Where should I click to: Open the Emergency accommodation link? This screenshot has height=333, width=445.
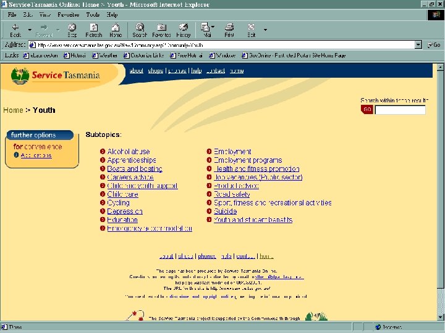click(x=150, y=228)
